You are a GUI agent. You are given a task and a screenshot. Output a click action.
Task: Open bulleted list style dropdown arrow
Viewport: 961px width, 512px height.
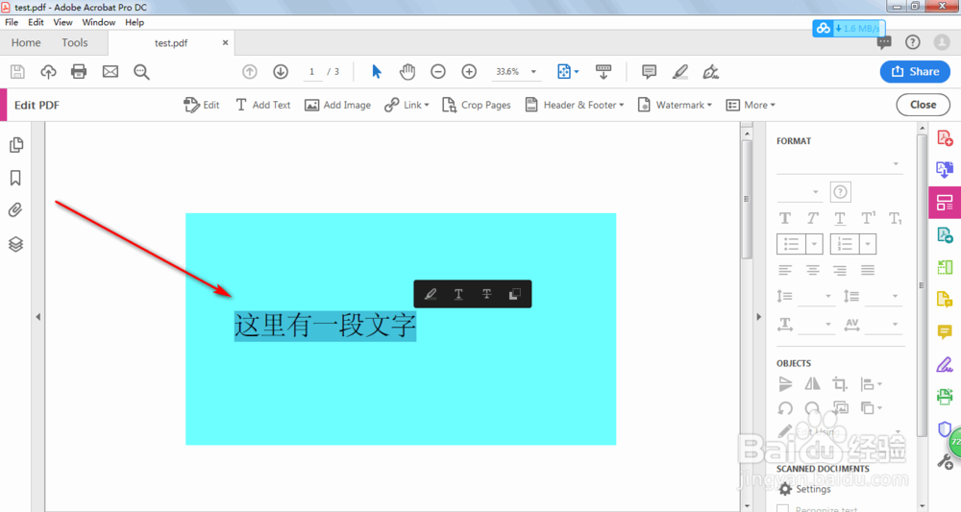[x=814, y=244]
